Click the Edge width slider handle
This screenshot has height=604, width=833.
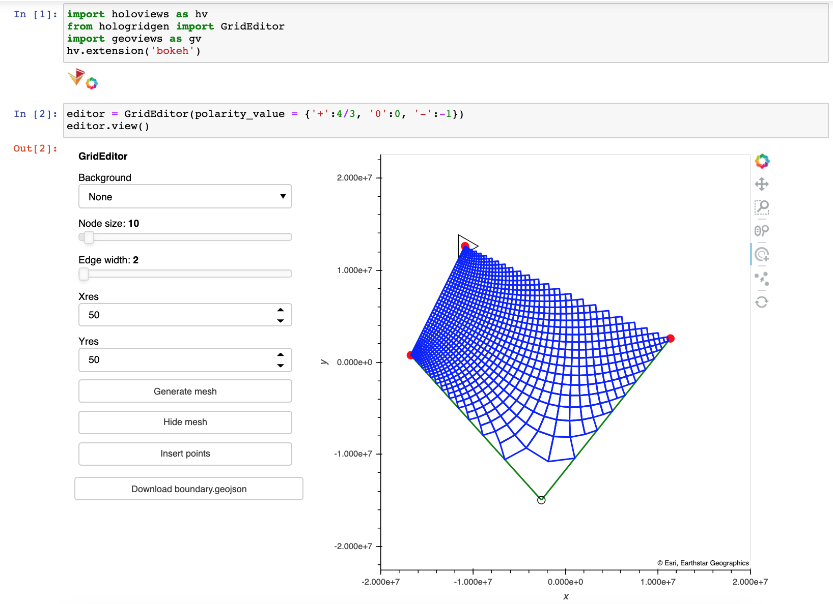pos(84,274)
